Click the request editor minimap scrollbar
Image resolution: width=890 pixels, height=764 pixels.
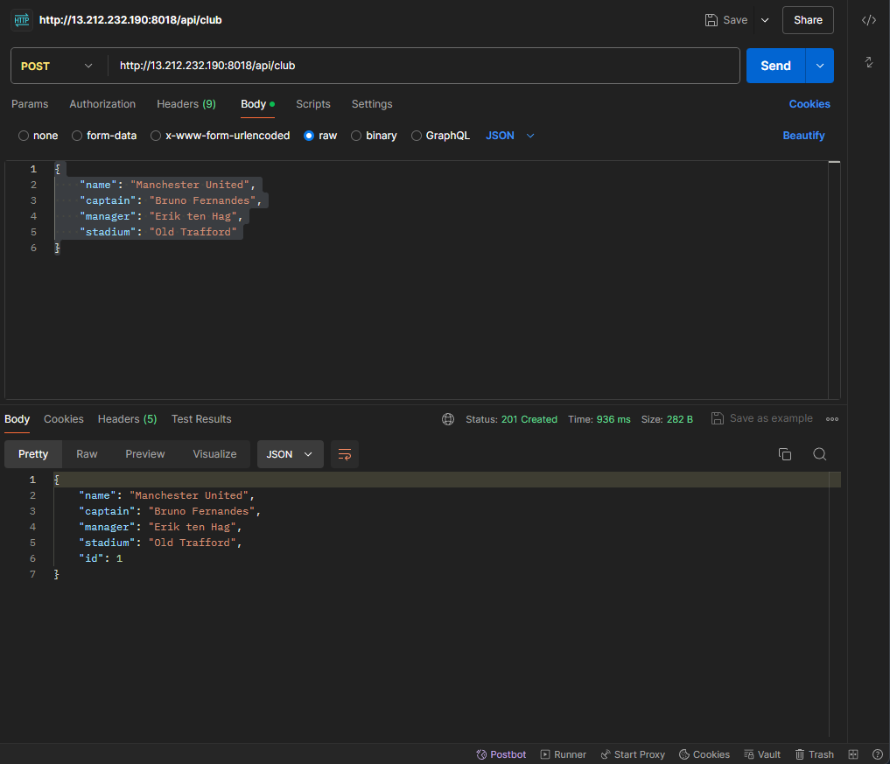coord(834,280)
